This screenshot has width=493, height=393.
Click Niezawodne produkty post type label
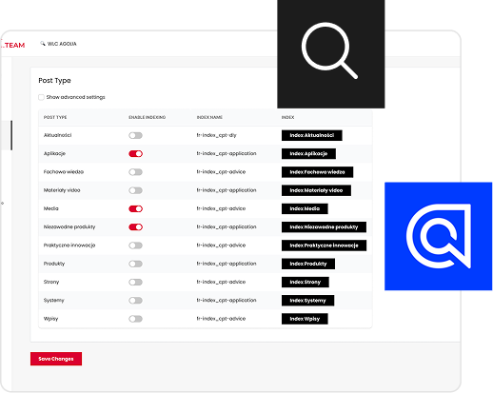pyautogui.click(x=69, y=227)
